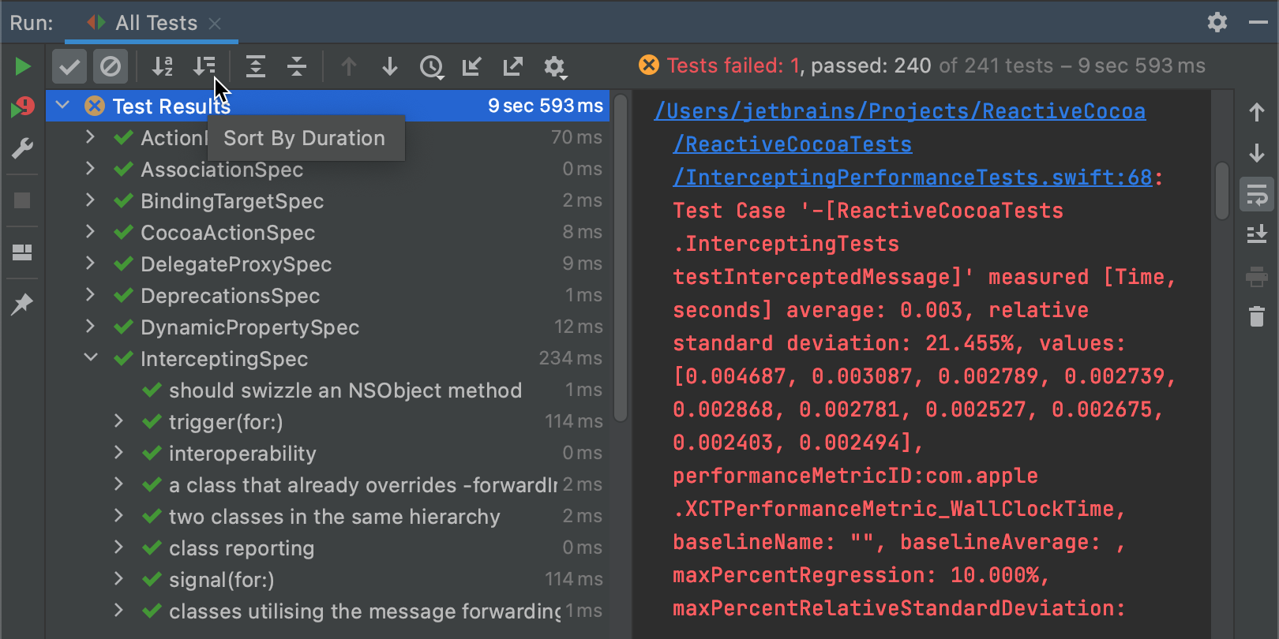1279x639 pixels.
Task: Switch to the All Tests tab
Action: (x=156, y=23)
